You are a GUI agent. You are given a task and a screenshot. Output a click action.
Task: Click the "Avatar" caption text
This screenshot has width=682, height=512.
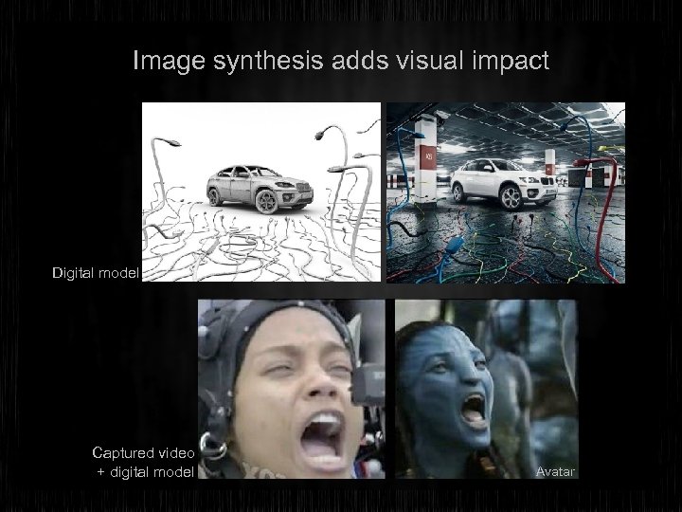[x=555, y=471]
